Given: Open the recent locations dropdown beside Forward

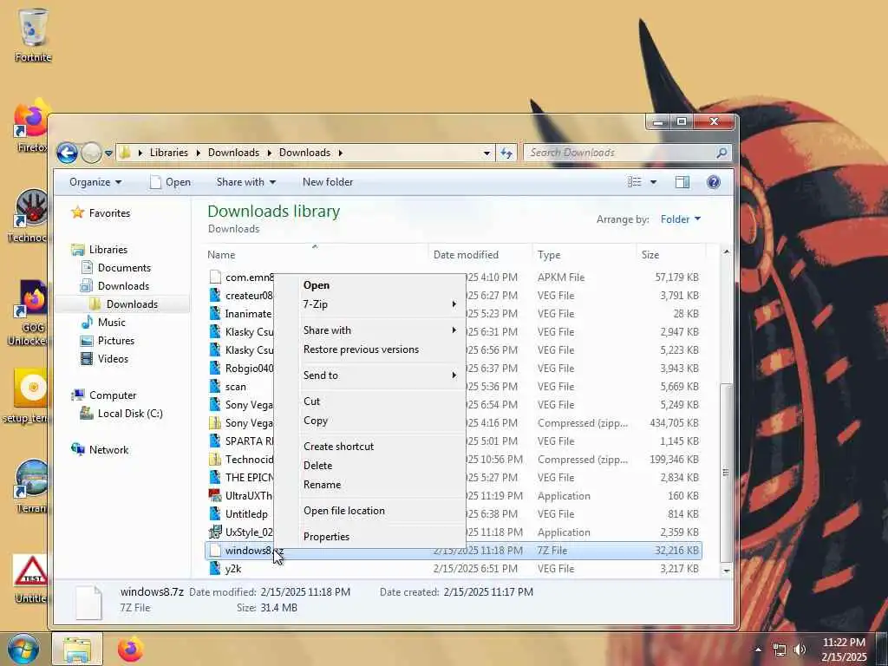Looking at the screenshot, I should [108, 153].
